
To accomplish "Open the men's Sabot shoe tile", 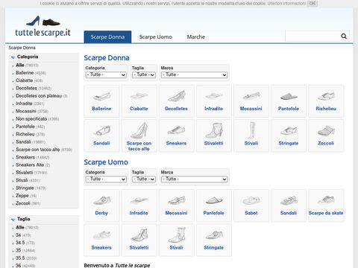I will tap(251, 205).
